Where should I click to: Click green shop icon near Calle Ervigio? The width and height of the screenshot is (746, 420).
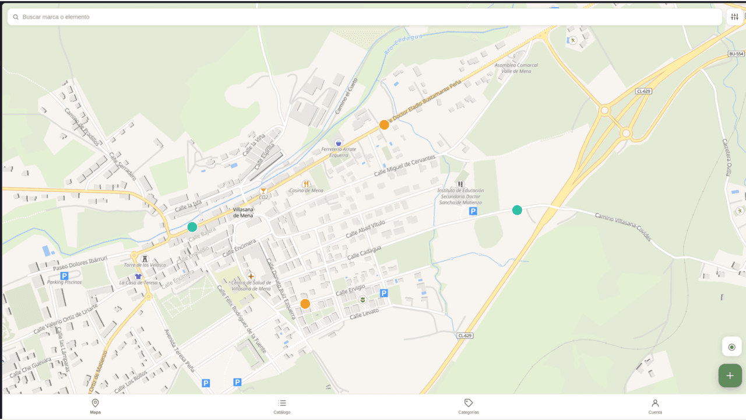(363, 299)
